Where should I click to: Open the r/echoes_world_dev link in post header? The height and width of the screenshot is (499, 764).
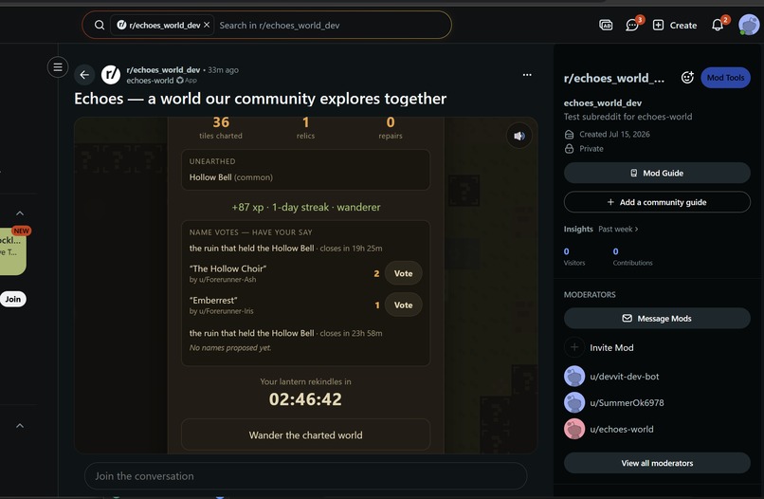pos(163,70)
